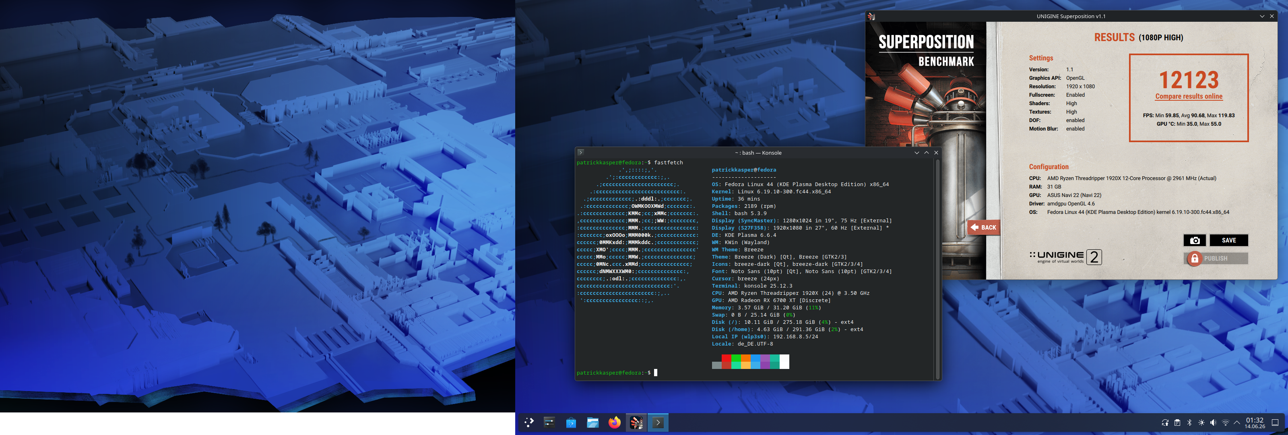This screenshot has width=1288, height=435.
Task: Open Bluetooth settings in system tray
Action: (x=1189, y=423)
